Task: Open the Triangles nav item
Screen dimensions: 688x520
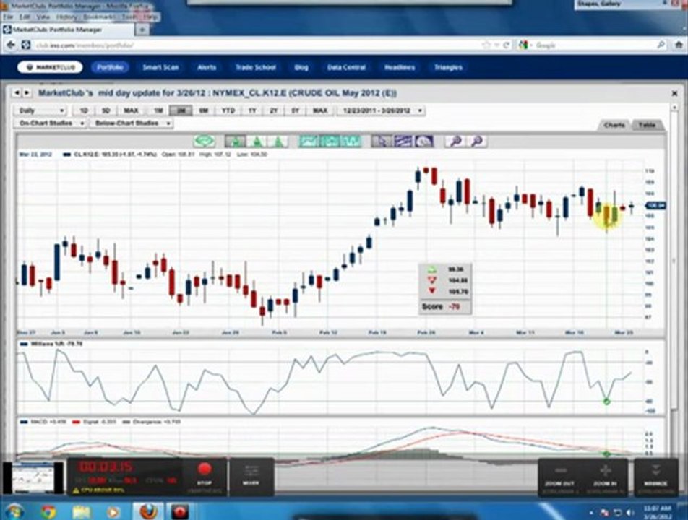Action: pyautogui.click(x=448, y=67)
